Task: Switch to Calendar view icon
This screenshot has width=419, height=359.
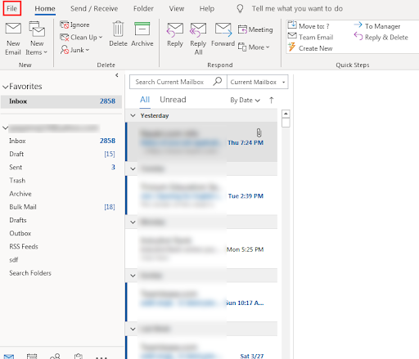Action: click(32, 357)
